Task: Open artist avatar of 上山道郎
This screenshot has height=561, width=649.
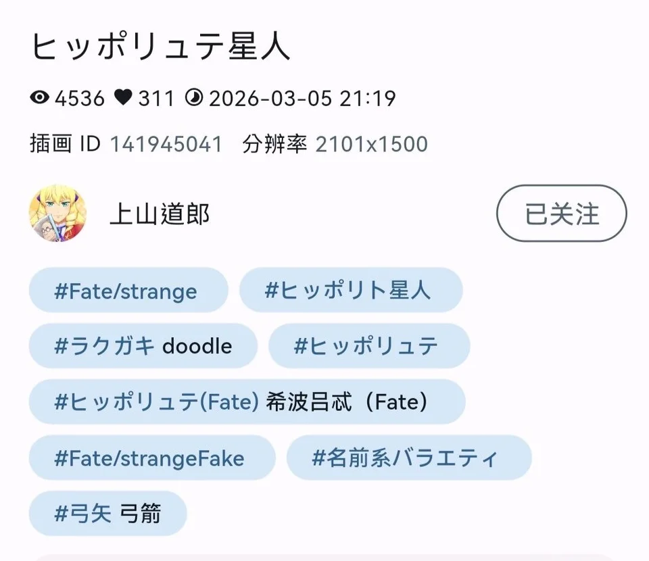Action: (x=57, y=214)
